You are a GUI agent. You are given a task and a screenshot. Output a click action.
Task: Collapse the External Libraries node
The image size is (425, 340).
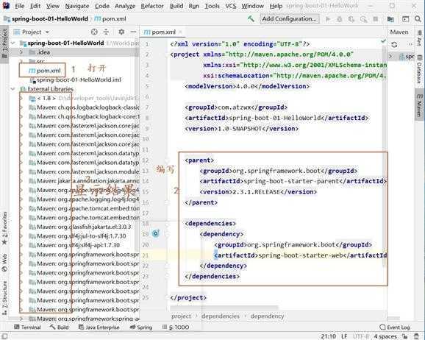(12, 89)
